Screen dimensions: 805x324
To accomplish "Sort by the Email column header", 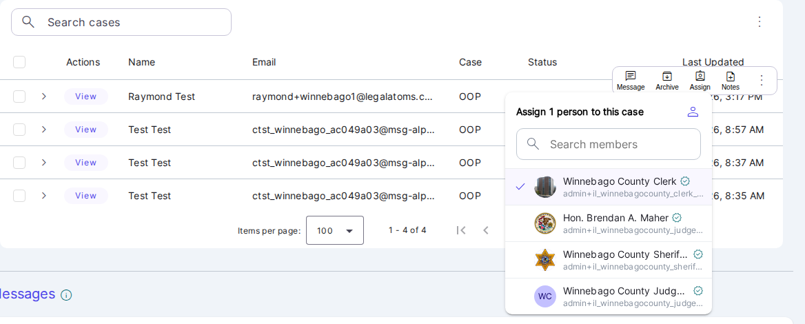I will click(264, 62).
